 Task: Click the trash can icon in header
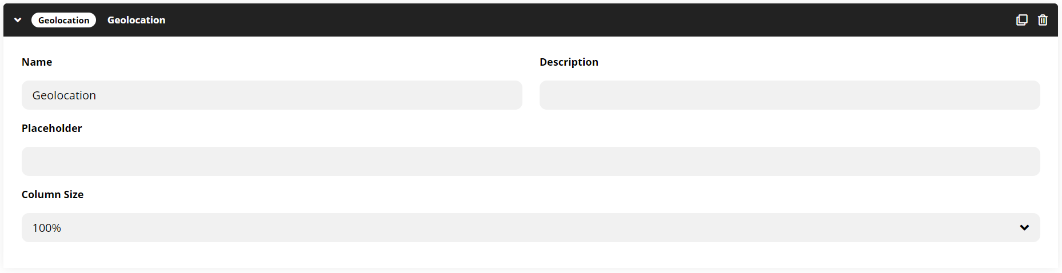click(x=1043, y=20)
